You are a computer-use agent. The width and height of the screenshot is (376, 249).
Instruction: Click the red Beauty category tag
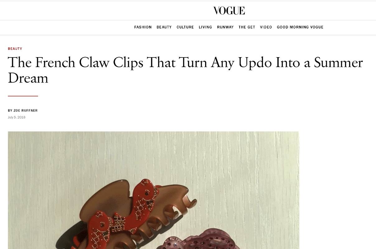pyautogui.click(x=15, y=49)
